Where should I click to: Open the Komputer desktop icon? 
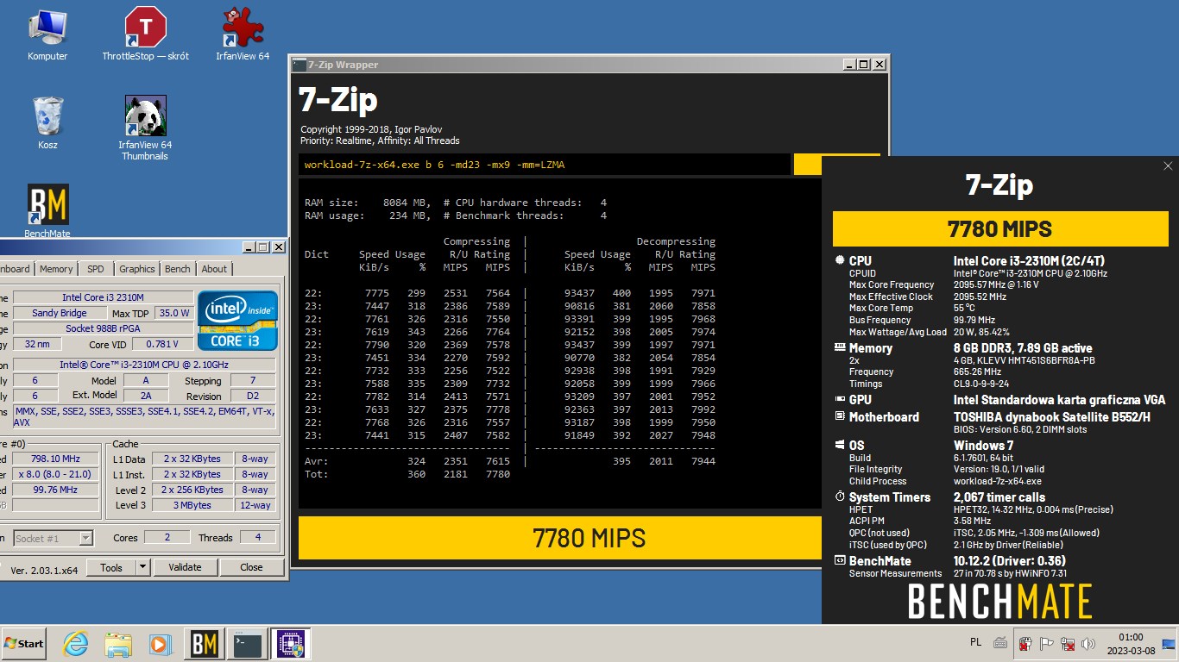[47, 34]
